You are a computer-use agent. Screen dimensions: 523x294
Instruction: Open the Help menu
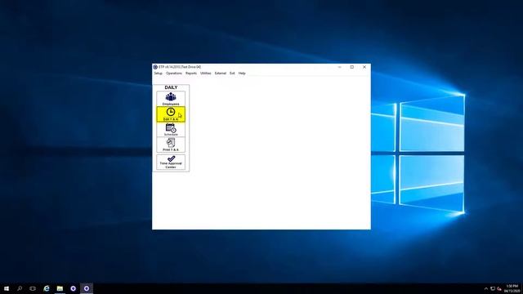(242, 73)
